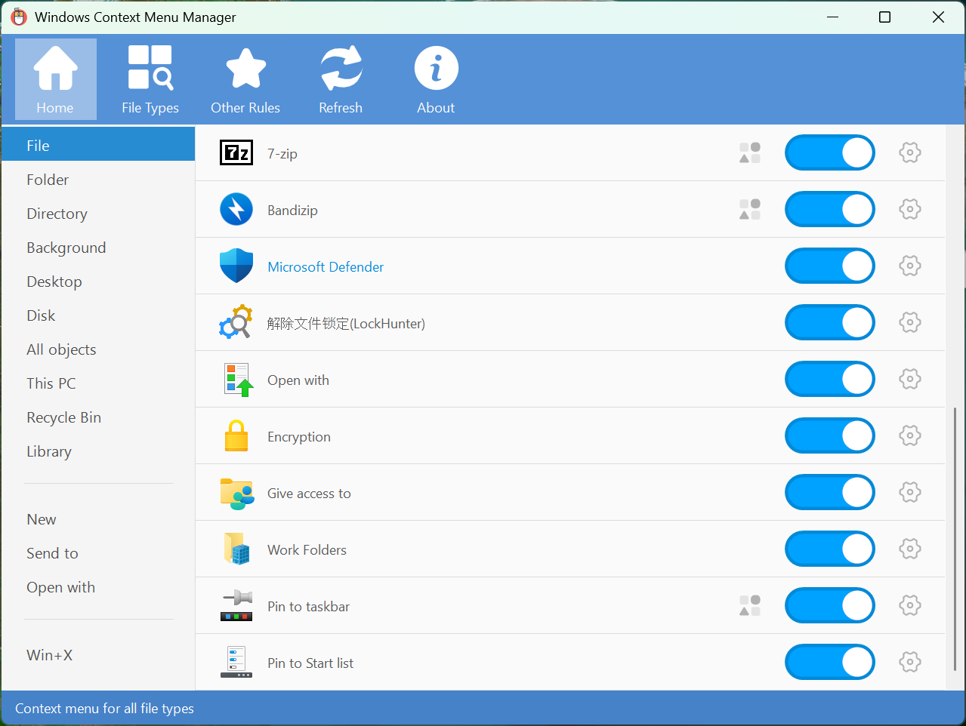Open settings gear for Pin to taskbar

tap(910, 605)
